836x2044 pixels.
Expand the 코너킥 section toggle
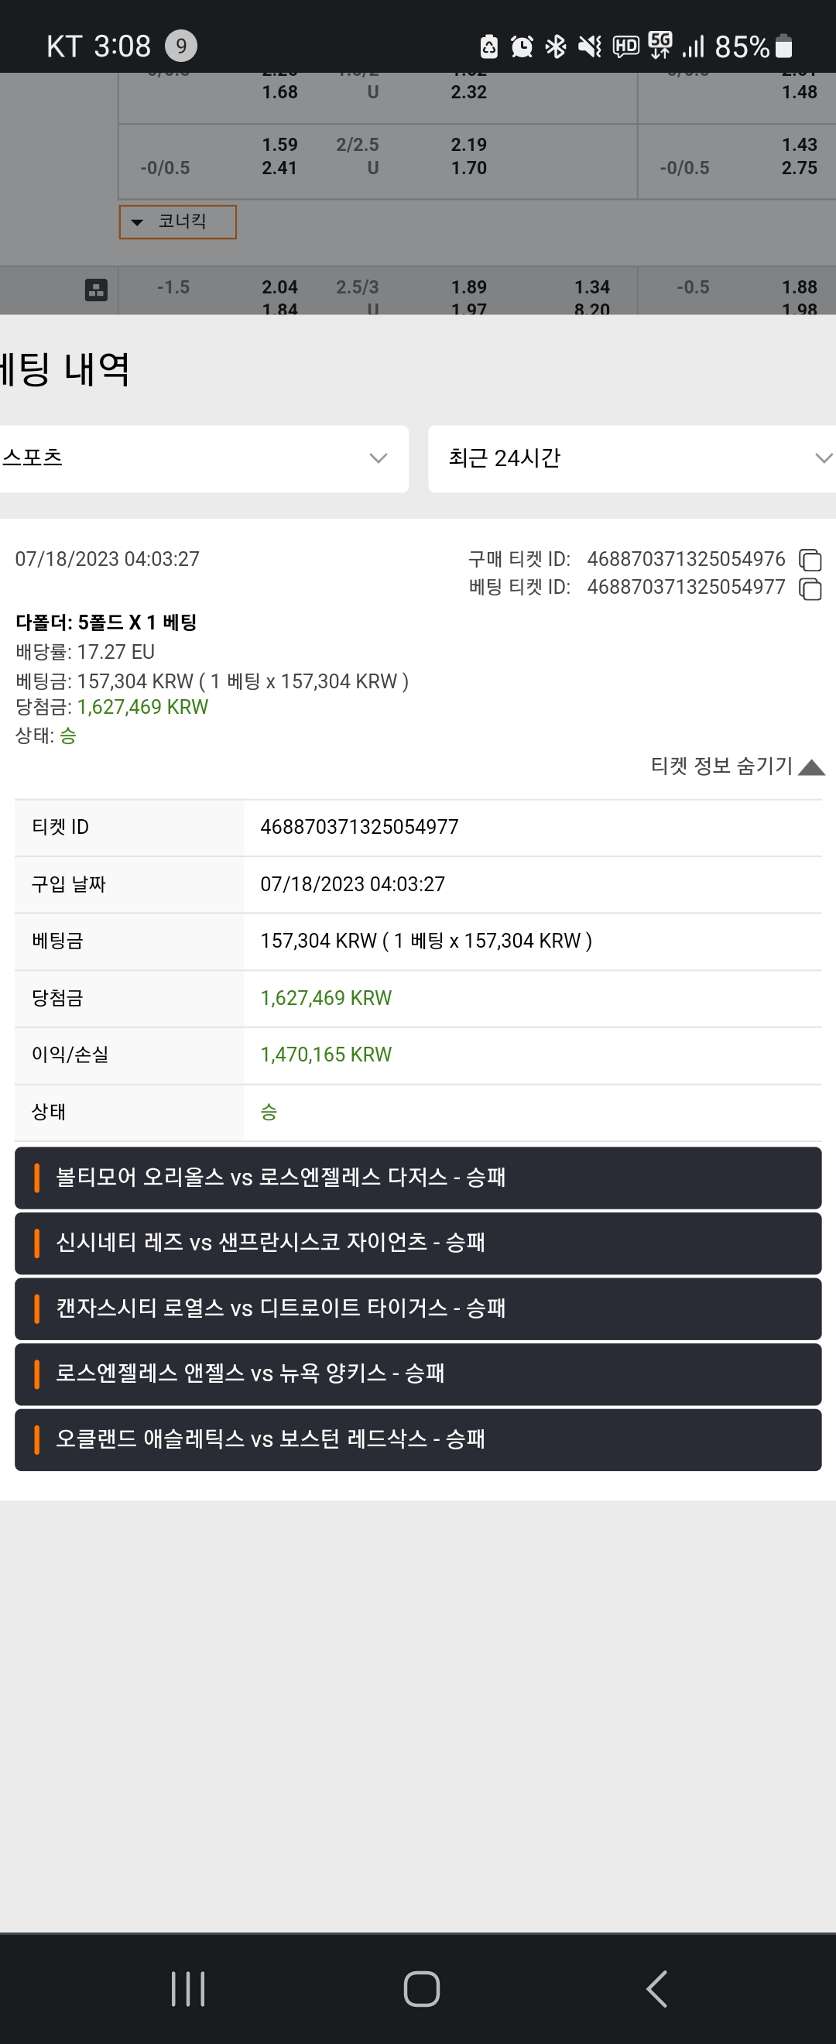pos(178,221)
